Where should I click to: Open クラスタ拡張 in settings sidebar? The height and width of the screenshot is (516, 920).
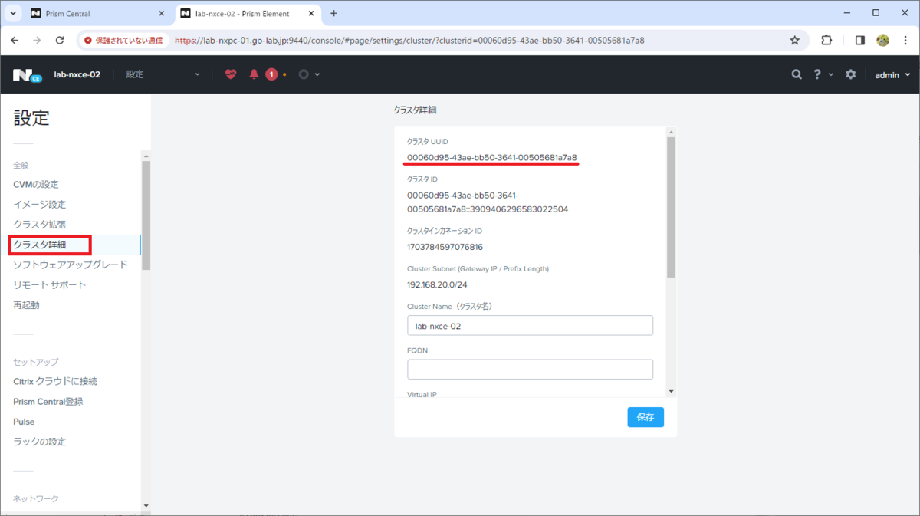coord(40,225)
